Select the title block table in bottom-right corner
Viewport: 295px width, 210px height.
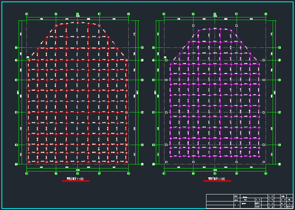point(250,201)
